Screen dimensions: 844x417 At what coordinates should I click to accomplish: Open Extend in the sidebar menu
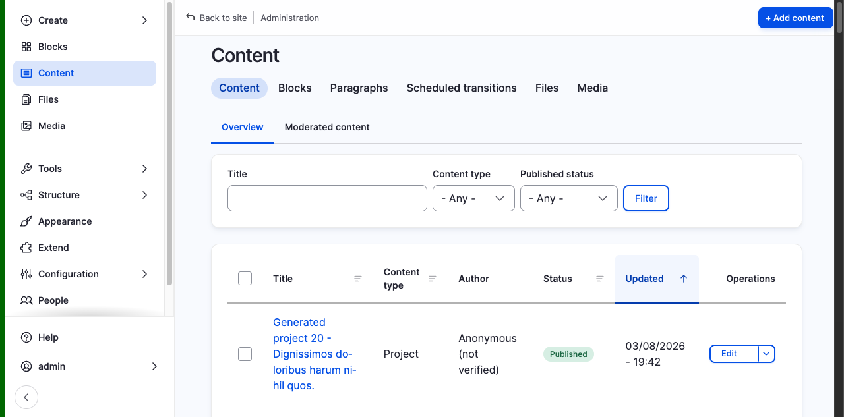point(84,248)
